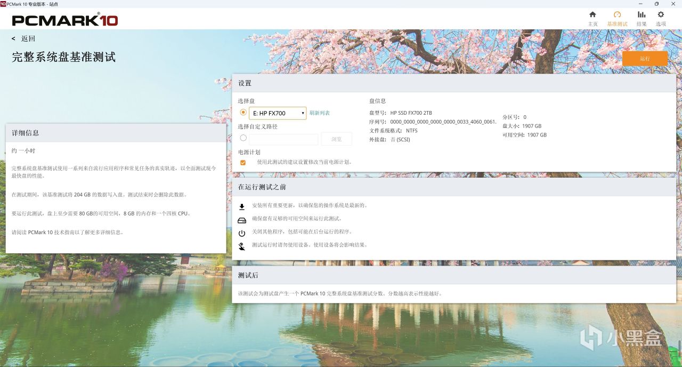Click the 测试后 panel header
The width and height of the screenshot is (682, 367).
click(x=454, y=275)
